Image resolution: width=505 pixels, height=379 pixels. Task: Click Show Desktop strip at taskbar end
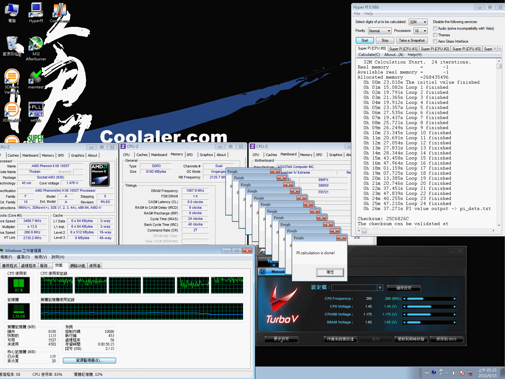coord(503,373)
